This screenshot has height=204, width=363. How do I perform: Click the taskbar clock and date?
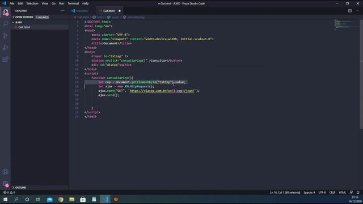click(x=355, y=199)
